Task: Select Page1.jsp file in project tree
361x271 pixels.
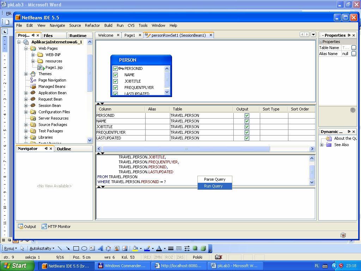Action: coord(54,67)
